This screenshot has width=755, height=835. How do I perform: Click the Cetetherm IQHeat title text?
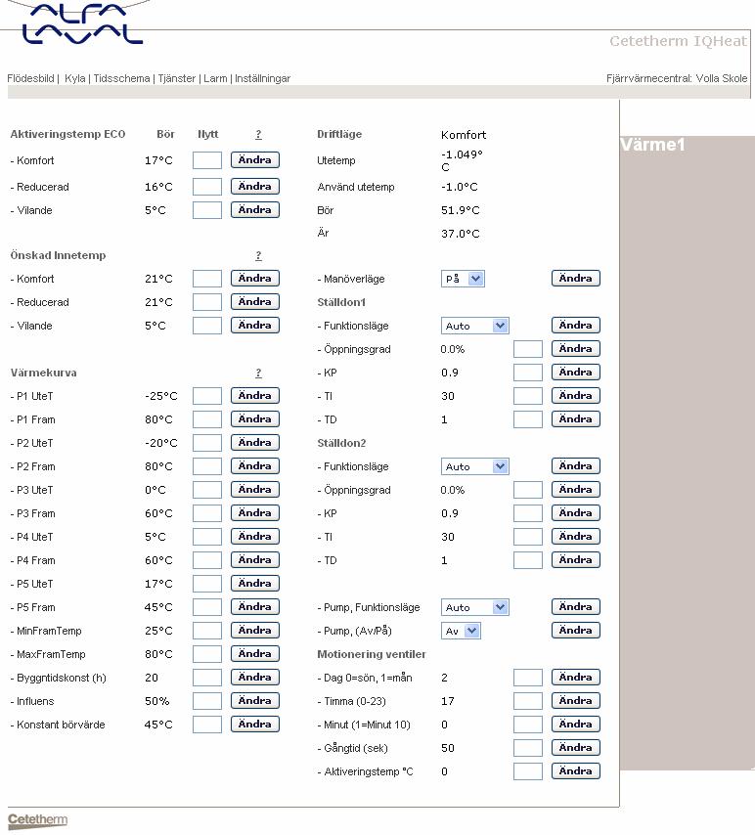click(679, 41)
